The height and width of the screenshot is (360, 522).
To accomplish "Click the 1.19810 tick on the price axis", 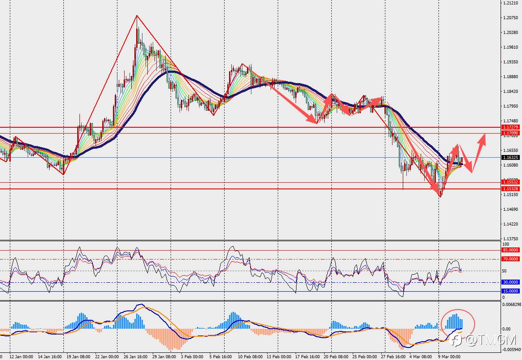I will coord(510,47).
